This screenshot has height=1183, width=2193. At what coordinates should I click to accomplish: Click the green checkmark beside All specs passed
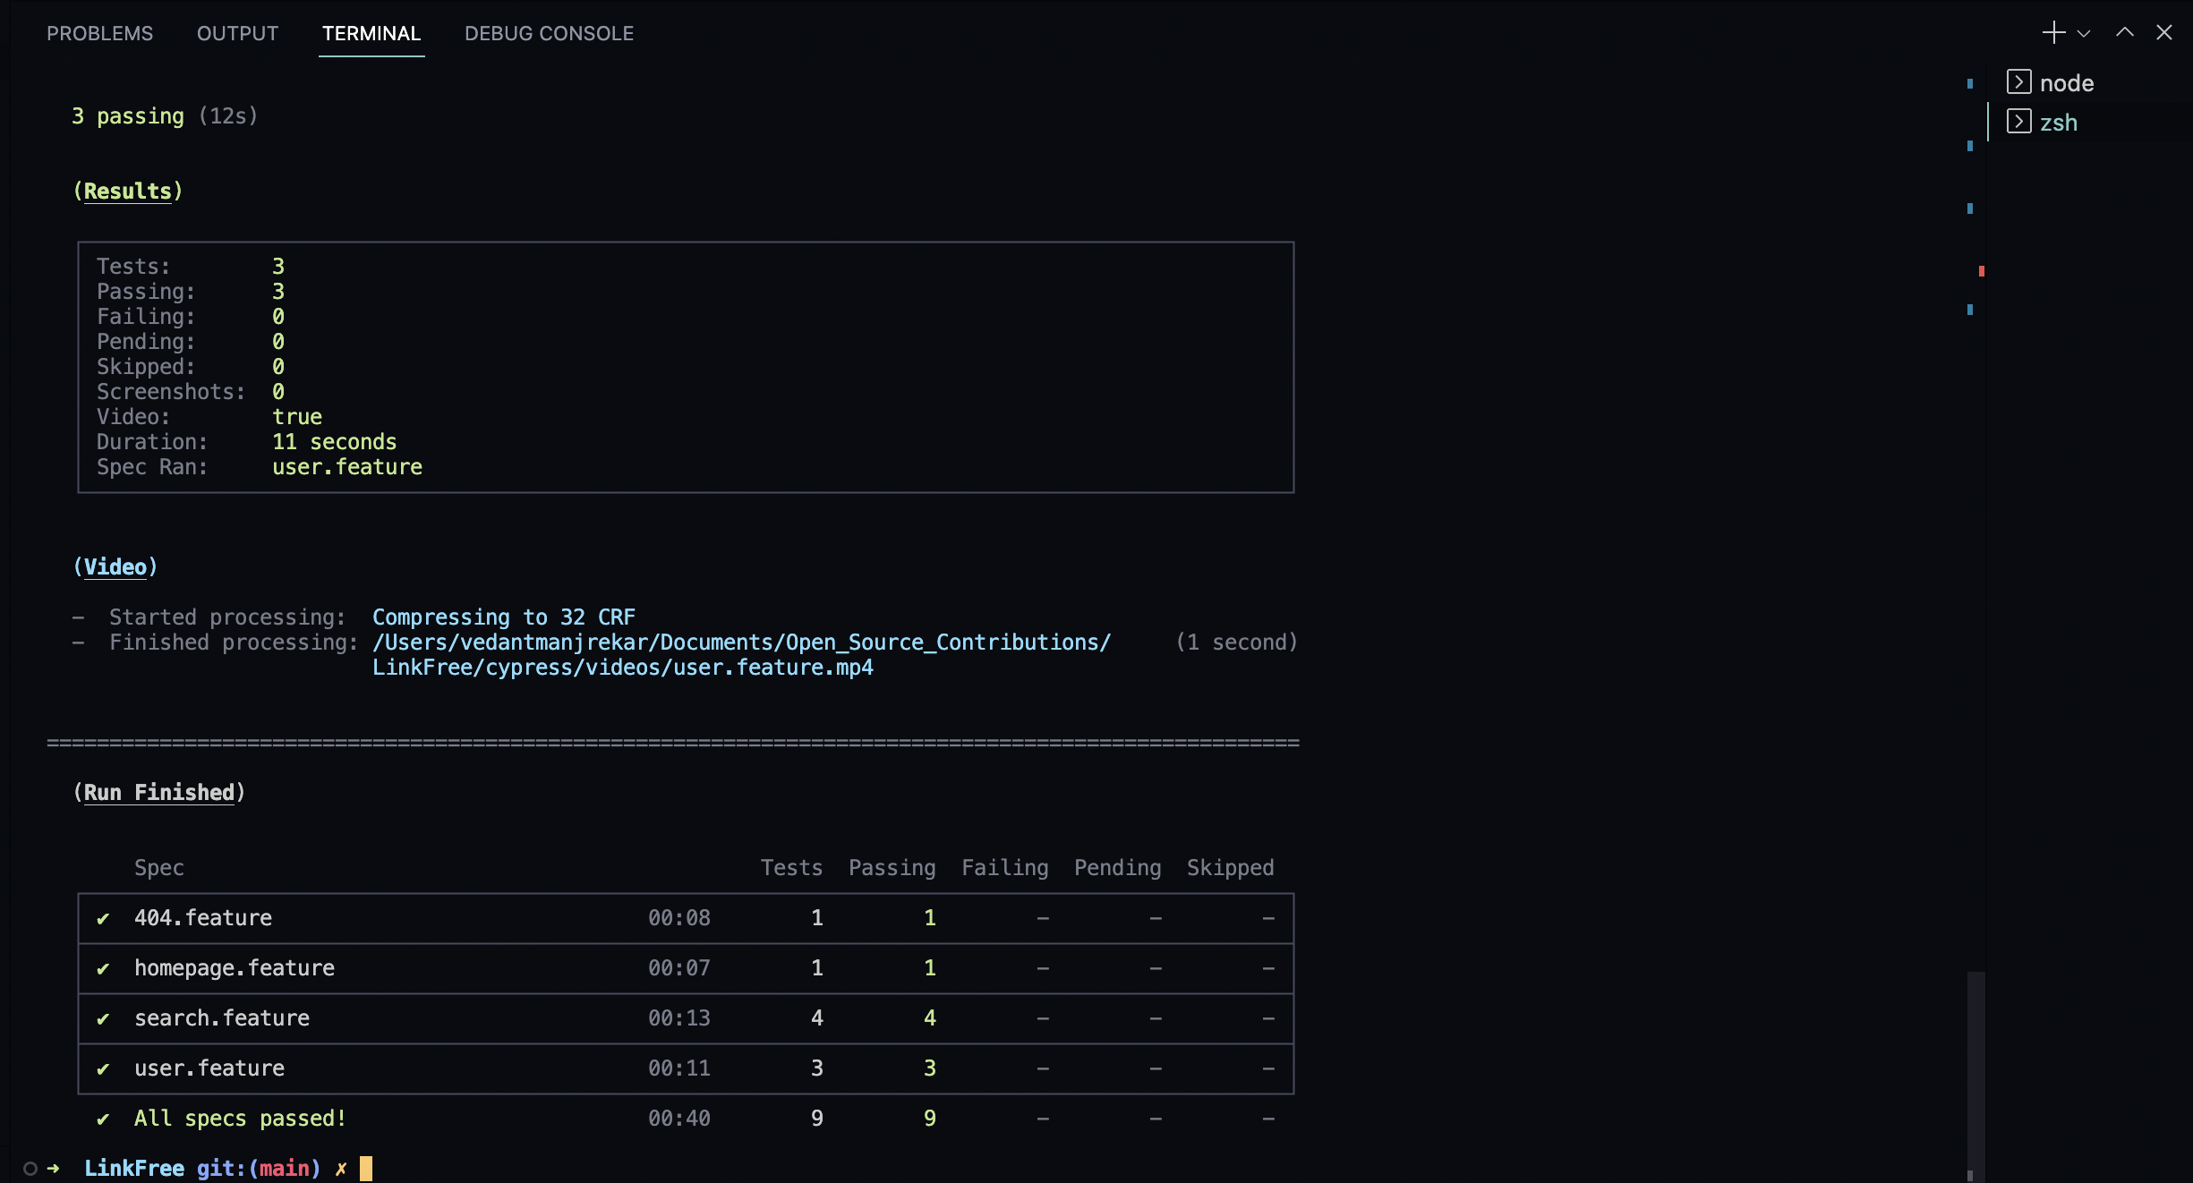pyautogui.click(x=104, y=1118)
